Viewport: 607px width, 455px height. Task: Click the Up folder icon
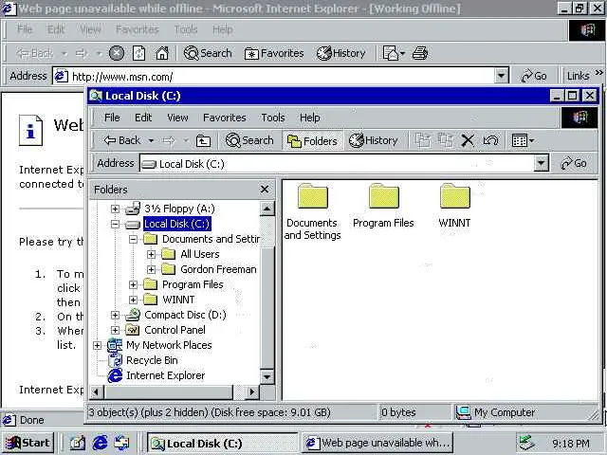click(x=203, y=141)
